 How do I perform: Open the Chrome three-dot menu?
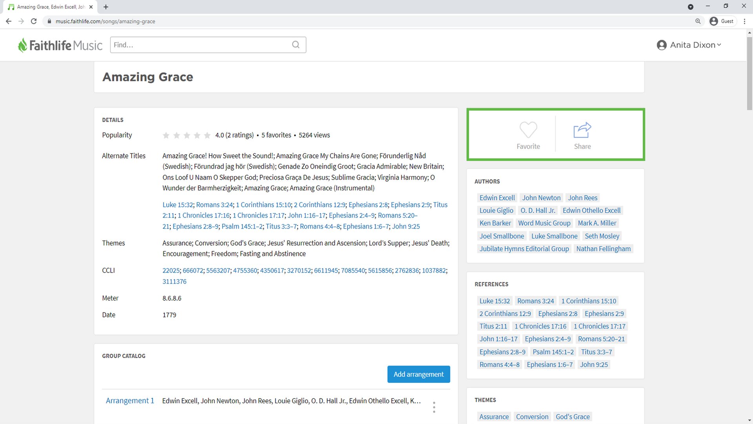(x=744, y=21)
